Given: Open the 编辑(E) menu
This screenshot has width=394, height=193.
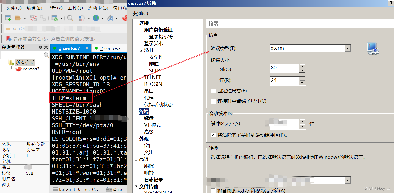Looking at the screenshot, I should 34,8.
